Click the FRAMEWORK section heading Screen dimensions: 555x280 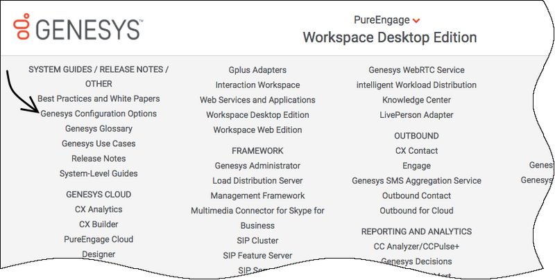tap(257, 150)
